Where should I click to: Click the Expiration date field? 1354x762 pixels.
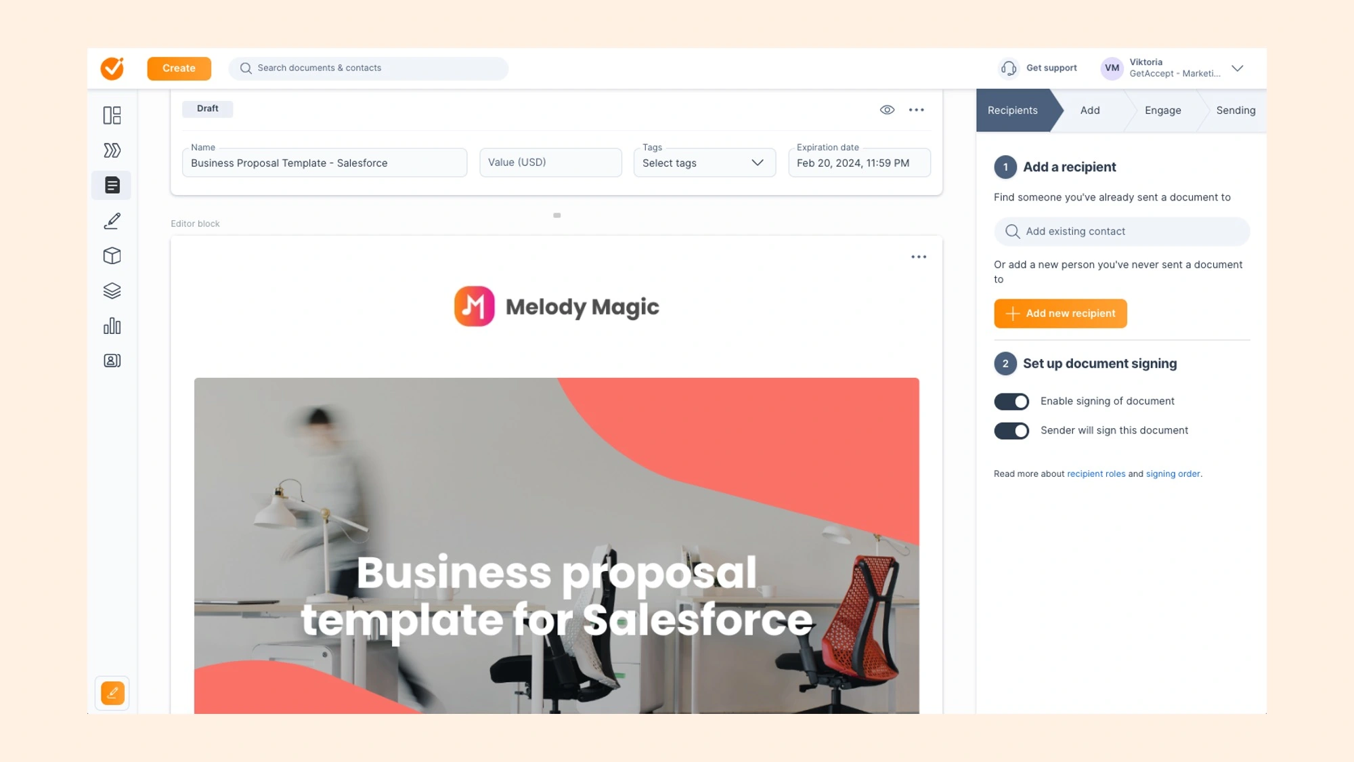coord(860,163)
